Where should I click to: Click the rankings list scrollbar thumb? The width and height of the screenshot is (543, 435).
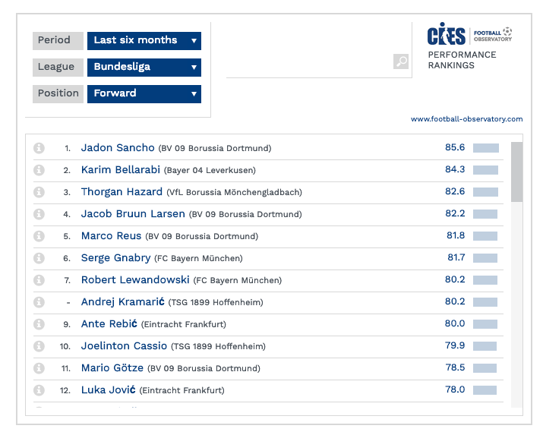[516, 172]
